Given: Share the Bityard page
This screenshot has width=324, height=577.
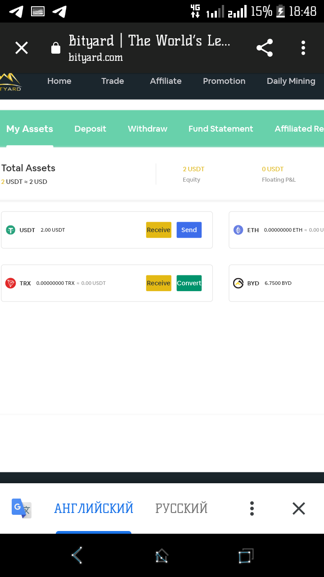Looking at the screenshot, I should pyautogui.click(x=265, y=48).
